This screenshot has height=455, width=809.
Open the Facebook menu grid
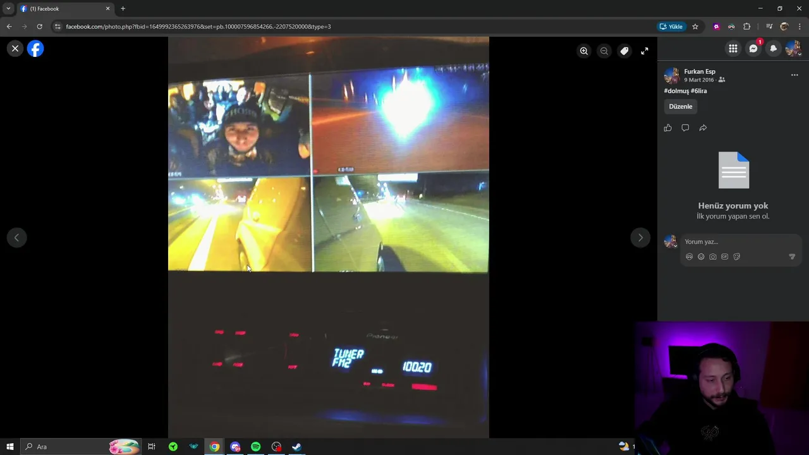click(x=733, y=49)
